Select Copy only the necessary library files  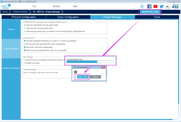25,28
